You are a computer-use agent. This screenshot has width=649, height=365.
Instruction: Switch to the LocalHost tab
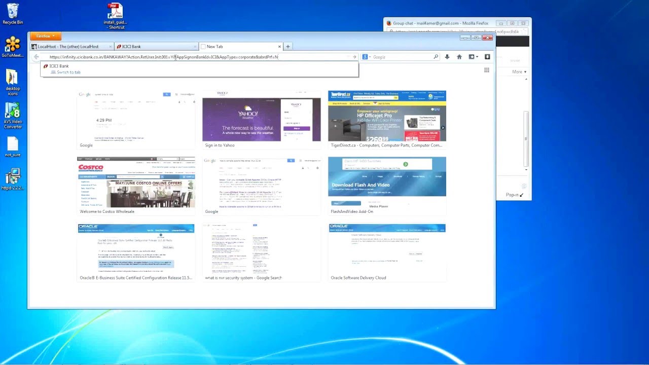pyautogui.click(x=71, y=47)
